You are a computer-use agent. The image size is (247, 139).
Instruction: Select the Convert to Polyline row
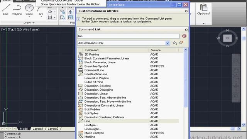(x=129, y=78)
